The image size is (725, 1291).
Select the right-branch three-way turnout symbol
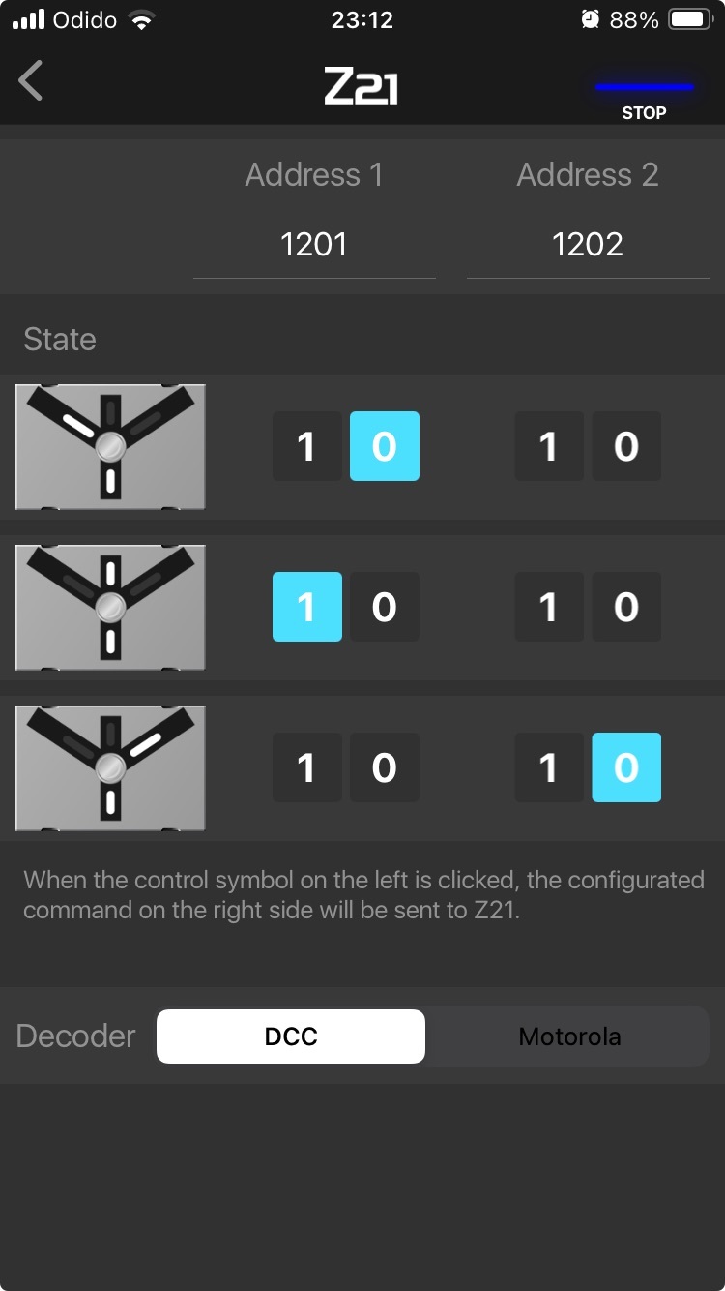pos(110,767)
